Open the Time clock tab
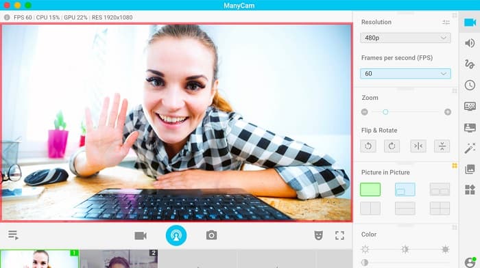 click(x=470, y=85)
